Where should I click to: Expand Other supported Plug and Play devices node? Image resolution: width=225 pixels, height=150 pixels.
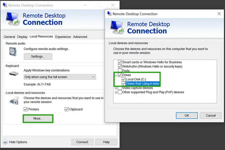point(116,92)
